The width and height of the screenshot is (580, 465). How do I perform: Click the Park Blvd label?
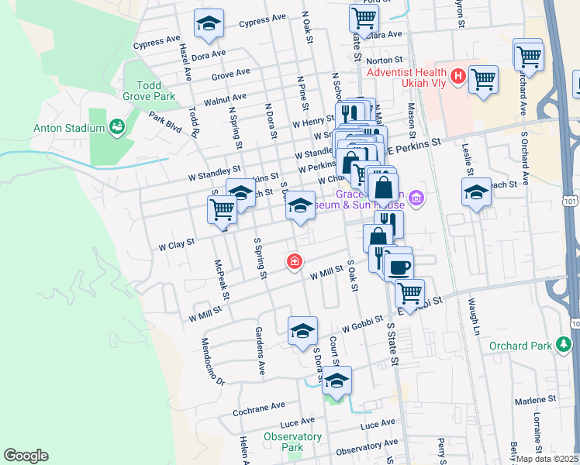click(165, 122)
